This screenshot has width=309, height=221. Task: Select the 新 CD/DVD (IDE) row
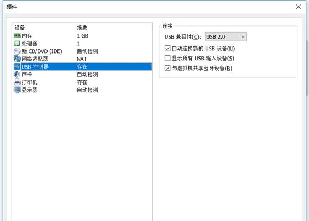(82, 51)
